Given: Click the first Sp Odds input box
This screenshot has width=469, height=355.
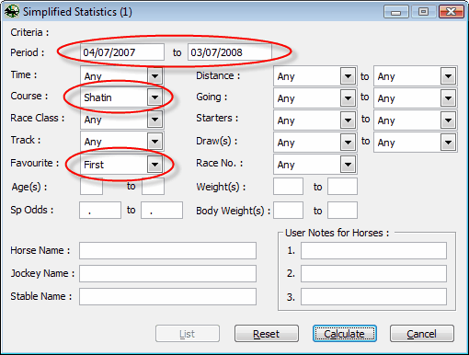Looking at the screenshot, I should click(100, 211).
